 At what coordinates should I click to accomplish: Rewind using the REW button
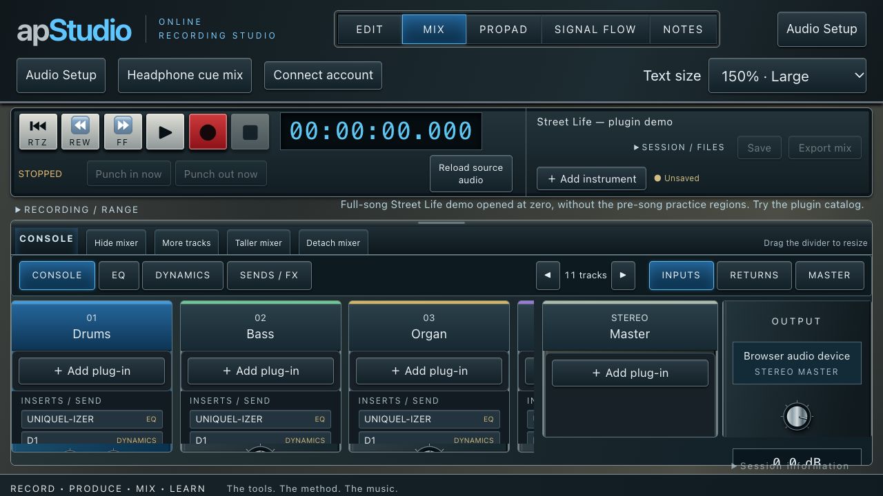(x=80, y=132)
